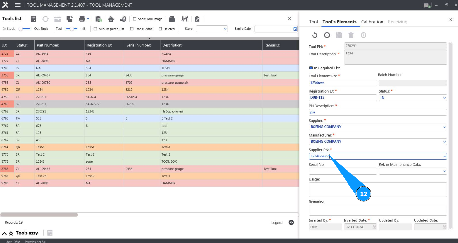Click the add element plus-circle icon

pyautogui.click(x=327, y=35)
